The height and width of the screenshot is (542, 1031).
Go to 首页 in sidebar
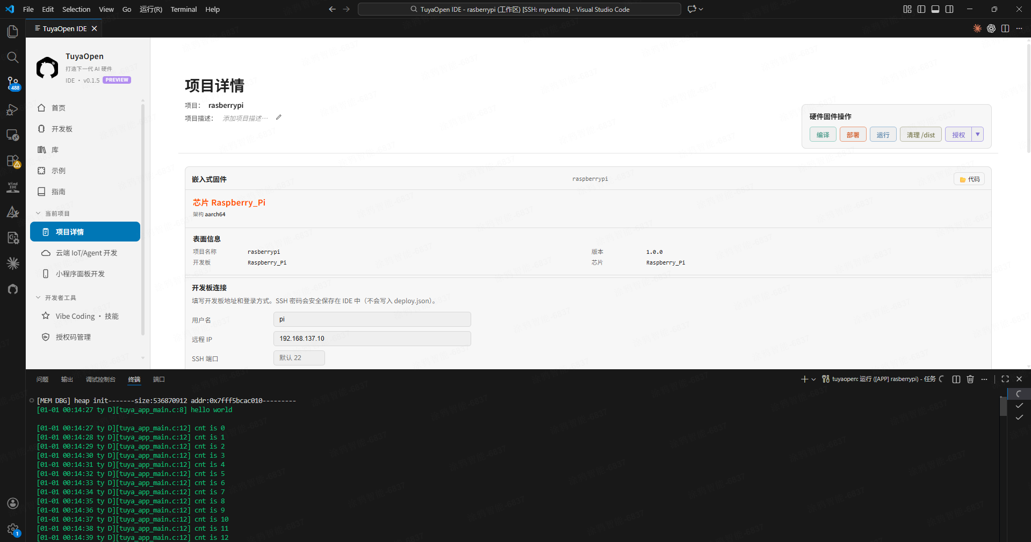(85, 108)
